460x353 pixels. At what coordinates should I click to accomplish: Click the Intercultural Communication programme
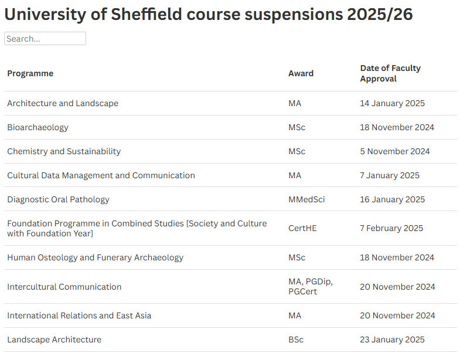tap(64, 287)
